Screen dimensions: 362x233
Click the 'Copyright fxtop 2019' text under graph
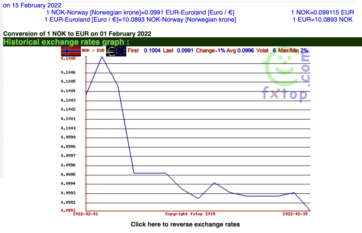click(190, 214)
